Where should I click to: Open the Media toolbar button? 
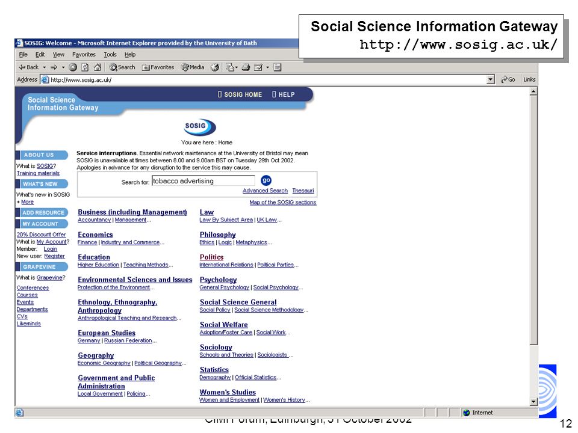[x=193, y=67]
